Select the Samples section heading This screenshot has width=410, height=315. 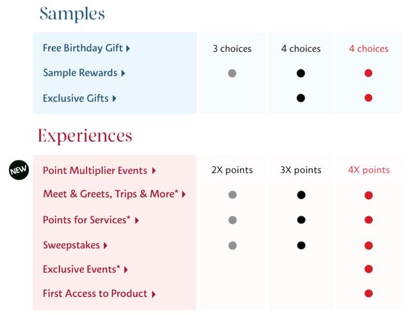[x=72, y=13]
